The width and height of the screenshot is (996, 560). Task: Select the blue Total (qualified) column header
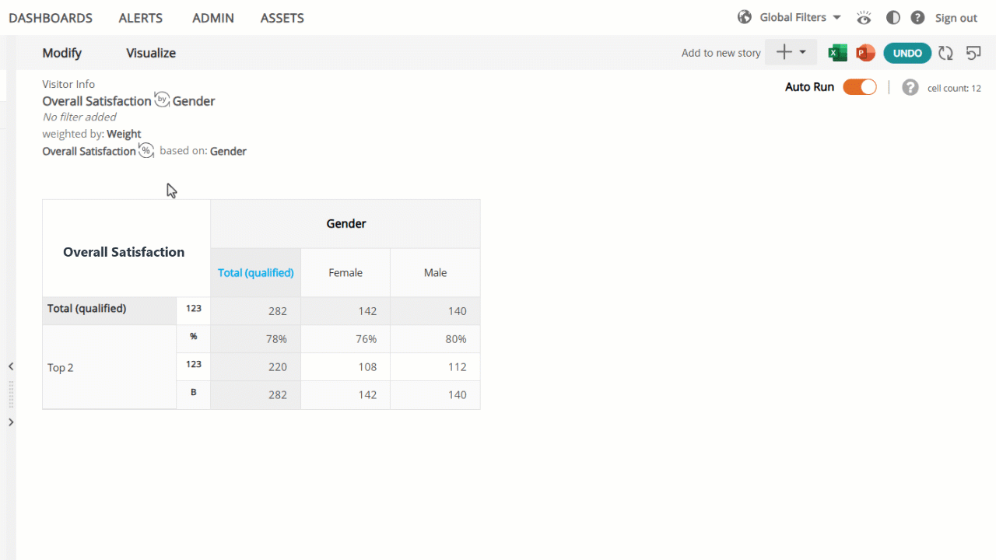tap(256, 272)
